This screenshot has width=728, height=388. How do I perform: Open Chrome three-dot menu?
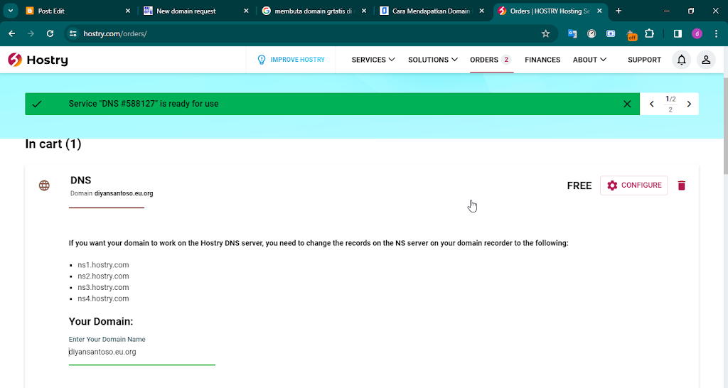[x=716, y=33]
